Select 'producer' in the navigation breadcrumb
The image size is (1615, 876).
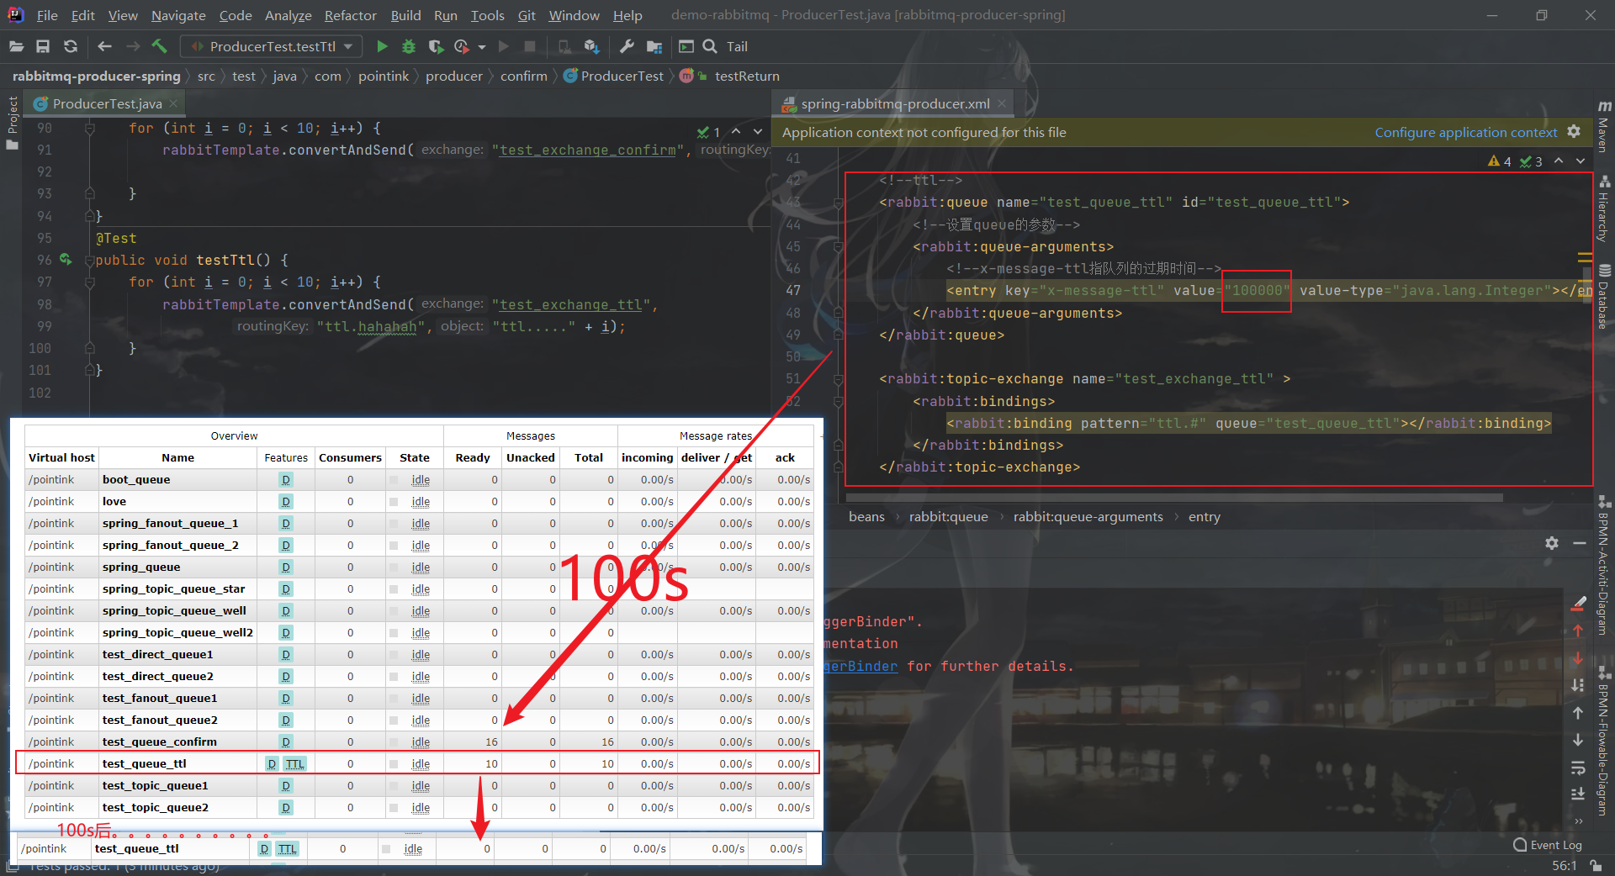click(x=454, y=76)
